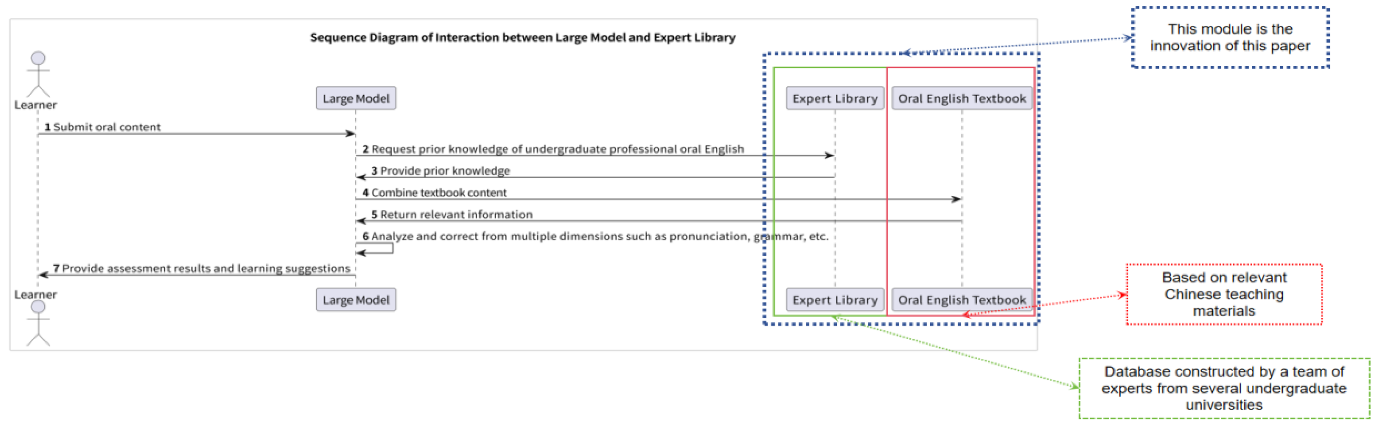Select the top Large Model participant box
The height and width of the screenshot is (427, 1376).
[x=356, y=98]
